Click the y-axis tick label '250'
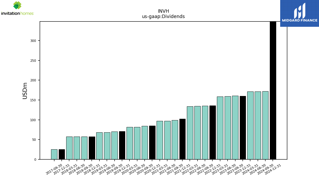Viewport: 319px width, 179px height. (33, 61)
